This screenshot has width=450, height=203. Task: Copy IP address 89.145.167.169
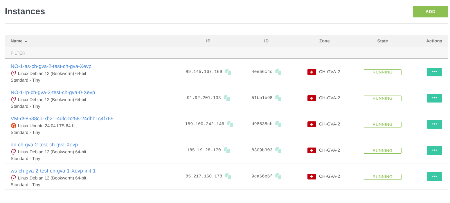tap(228, 72)
